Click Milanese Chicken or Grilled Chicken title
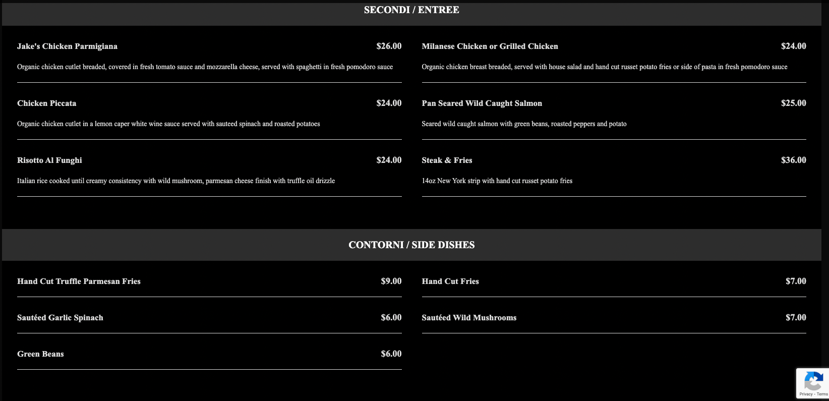 [x=490, y=46]
